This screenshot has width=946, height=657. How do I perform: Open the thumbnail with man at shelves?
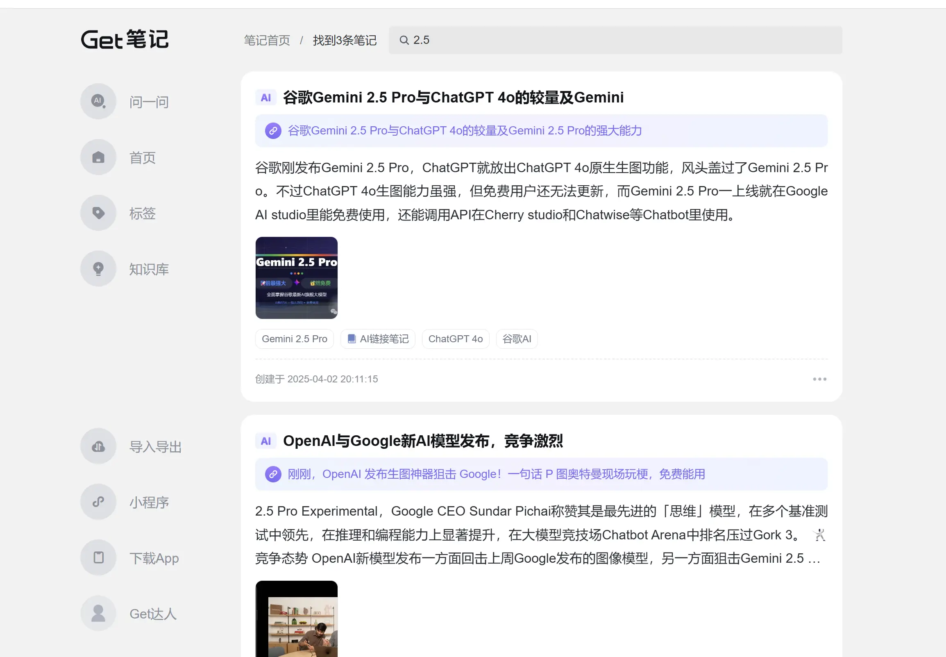[296, 619]
